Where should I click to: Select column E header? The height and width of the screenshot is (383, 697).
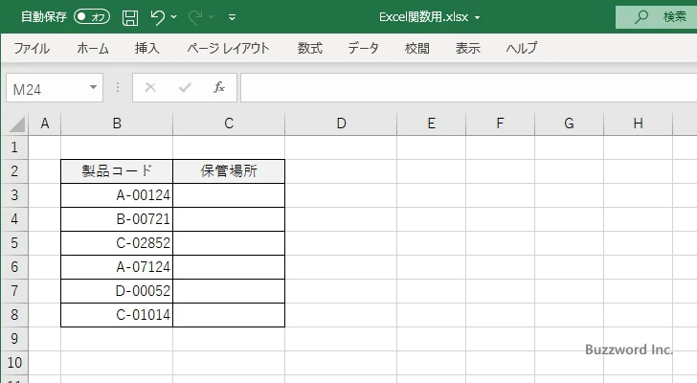(x=431, y=124)
